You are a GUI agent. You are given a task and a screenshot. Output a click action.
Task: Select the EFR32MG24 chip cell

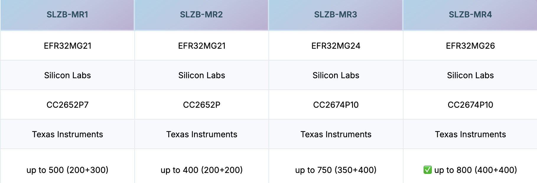pyautogui.click(x=336, y=46)
